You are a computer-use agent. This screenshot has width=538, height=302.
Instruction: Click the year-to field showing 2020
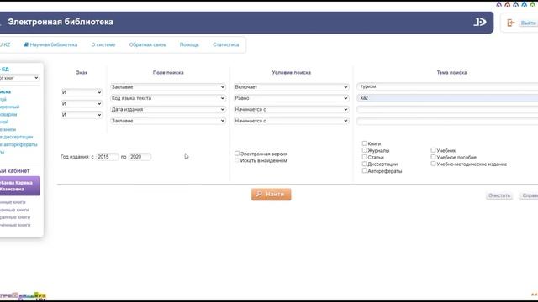[140, 157]
